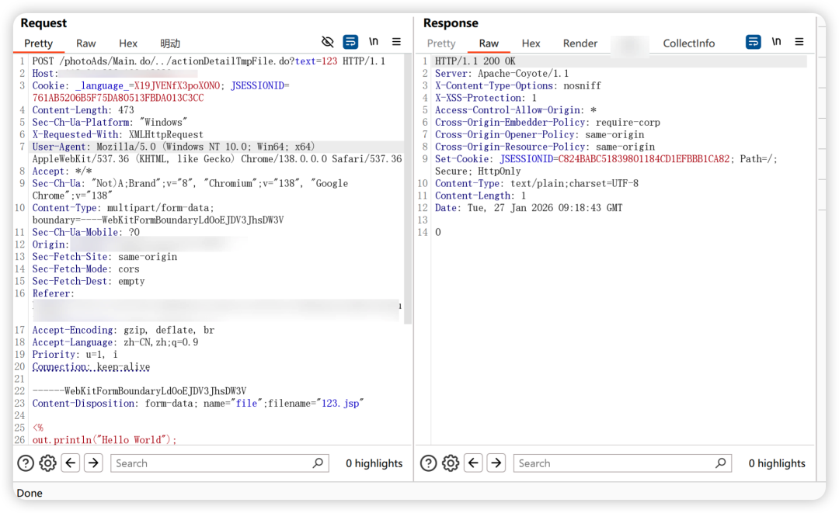Toggle hidden characters eye icon in Request

pyautogui.click(x=328, y=42)
